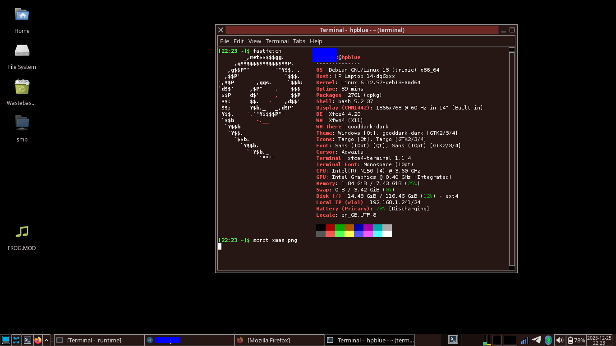
Task: Click the "Locale: en_GB.UTF-8" line
Action: 346,215
